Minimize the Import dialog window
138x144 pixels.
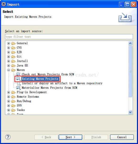click(121, 4)
